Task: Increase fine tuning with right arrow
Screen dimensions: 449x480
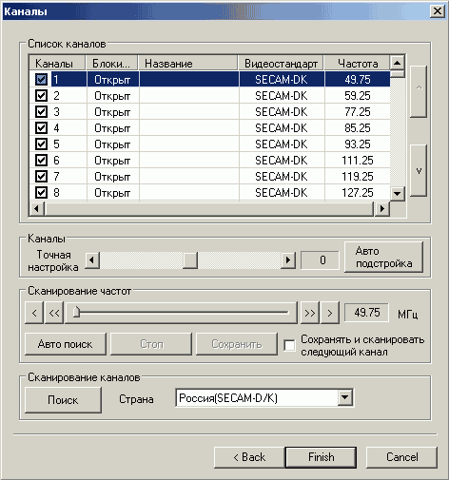Action: [x=288, y=260]
